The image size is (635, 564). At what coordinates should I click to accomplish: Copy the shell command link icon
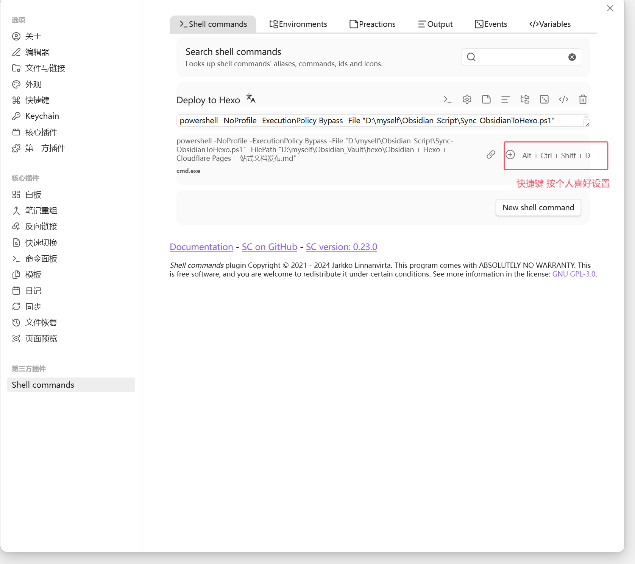coord(491,155)
